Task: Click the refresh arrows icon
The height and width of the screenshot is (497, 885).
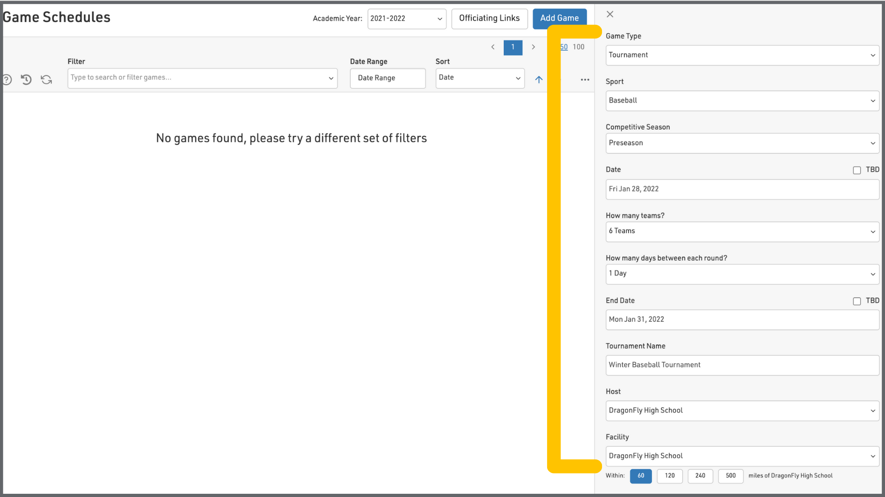Action: [x=46, y=80]
